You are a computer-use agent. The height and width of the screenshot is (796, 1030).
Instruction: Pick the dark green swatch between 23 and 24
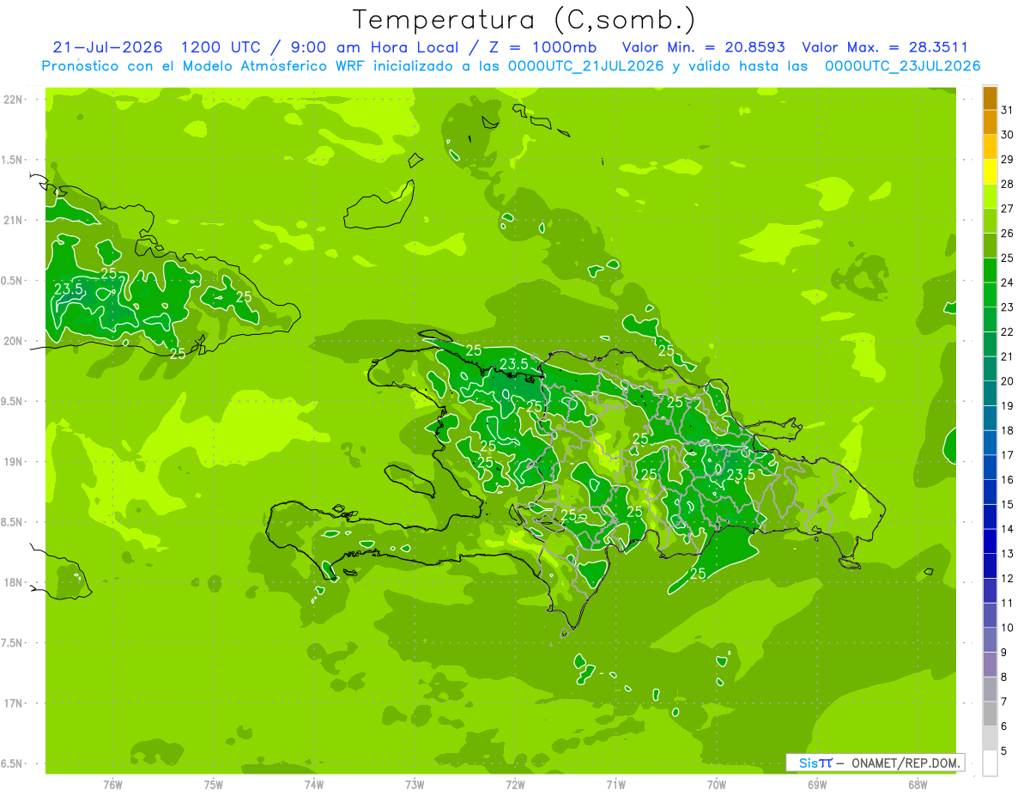pos(990,295)
